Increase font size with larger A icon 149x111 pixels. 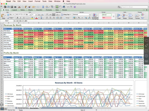(x=39, y=14)
